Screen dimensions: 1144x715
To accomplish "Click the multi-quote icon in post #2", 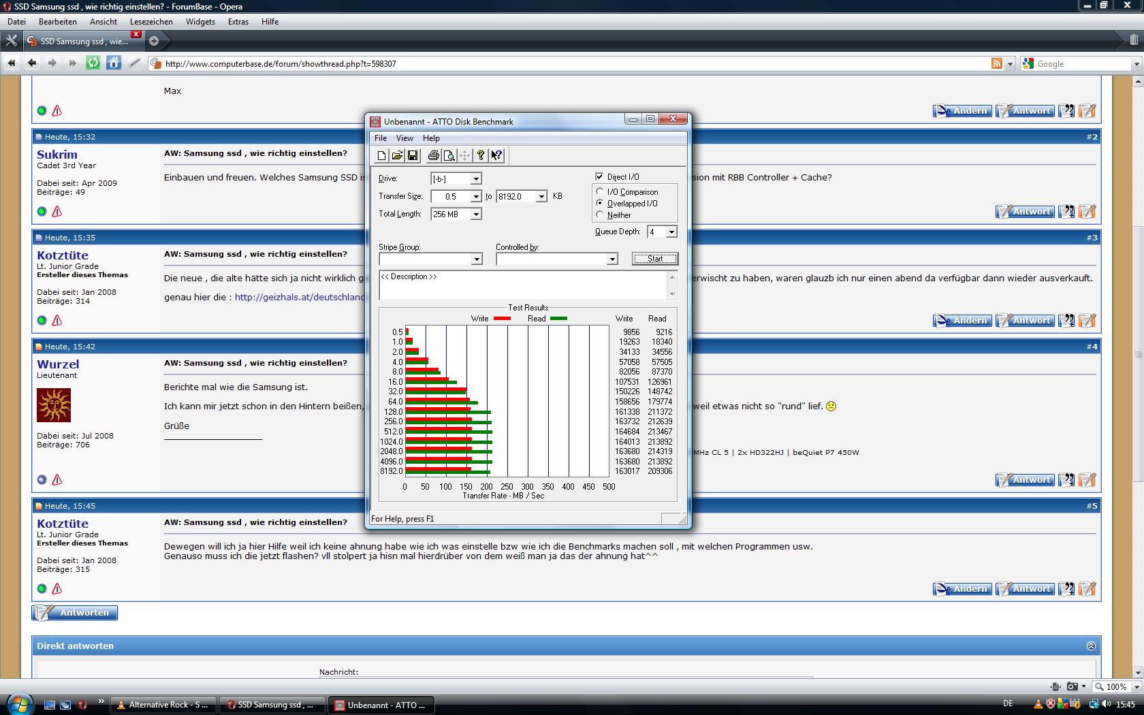I will 1066,212.
